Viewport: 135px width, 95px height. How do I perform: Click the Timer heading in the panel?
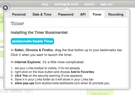click(17, 24)
